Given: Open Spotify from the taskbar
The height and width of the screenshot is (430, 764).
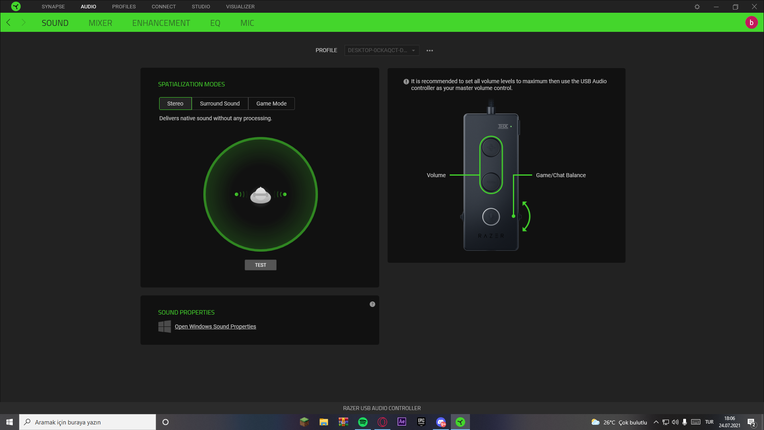Looking at the screenshot, I should tap(363, 422).
